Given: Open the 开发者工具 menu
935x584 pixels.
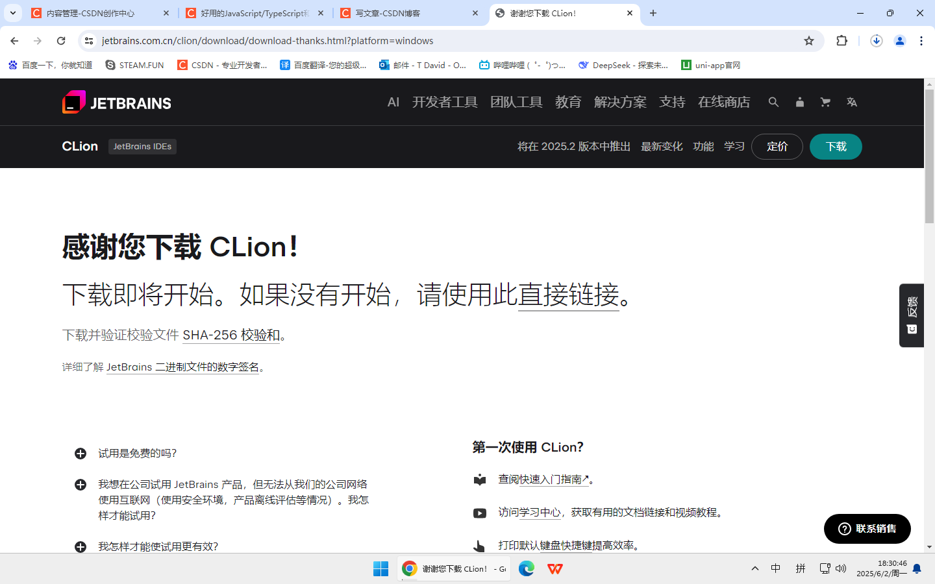Looking at the screenshot, I should 445,102.
